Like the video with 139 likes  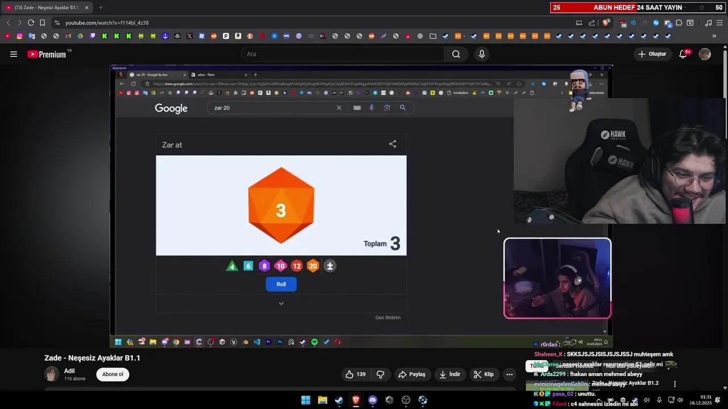355,374
